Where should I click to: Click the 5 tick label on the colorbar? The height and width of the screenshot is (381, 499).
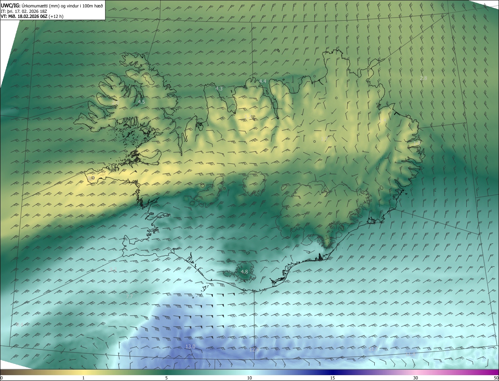click(166, 378)
